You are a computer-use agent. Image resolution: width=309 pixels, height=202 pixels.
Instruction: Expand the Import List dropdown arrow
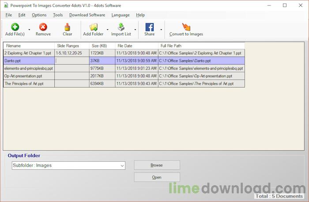(135, 30)
